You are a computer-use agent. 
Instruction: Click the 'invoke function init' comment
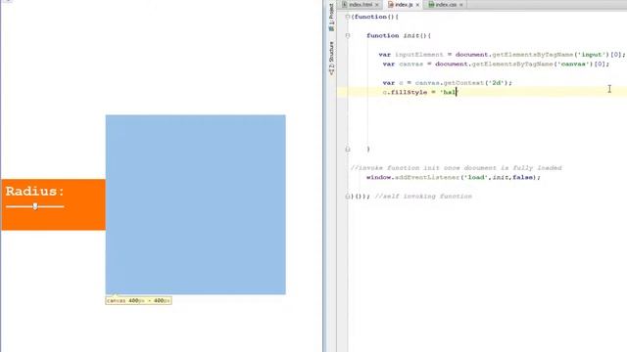(x=456, y=168)
